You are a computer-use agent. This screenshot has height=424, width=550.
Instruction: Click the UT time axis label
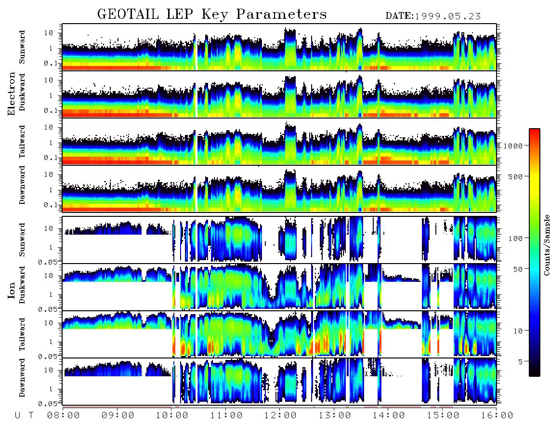(x=25, y=415)
